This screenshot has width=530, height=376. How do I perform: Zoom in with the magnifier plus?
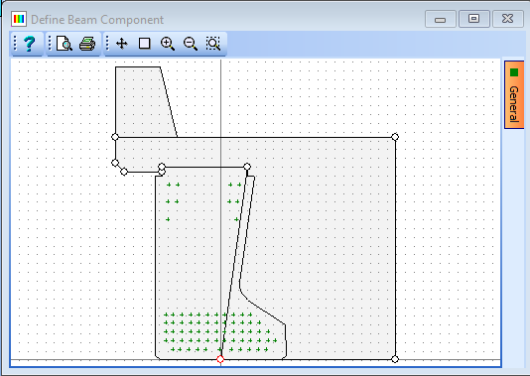168,44
